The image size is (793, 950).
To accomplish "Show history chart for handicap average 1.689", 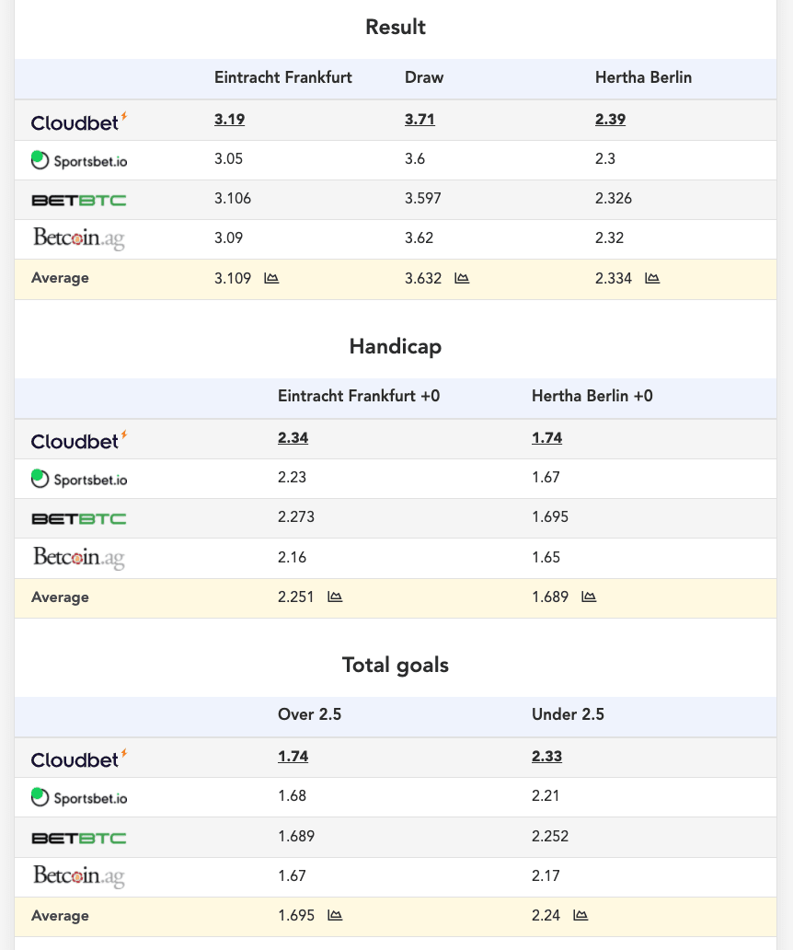I will [x=589, y=597].
